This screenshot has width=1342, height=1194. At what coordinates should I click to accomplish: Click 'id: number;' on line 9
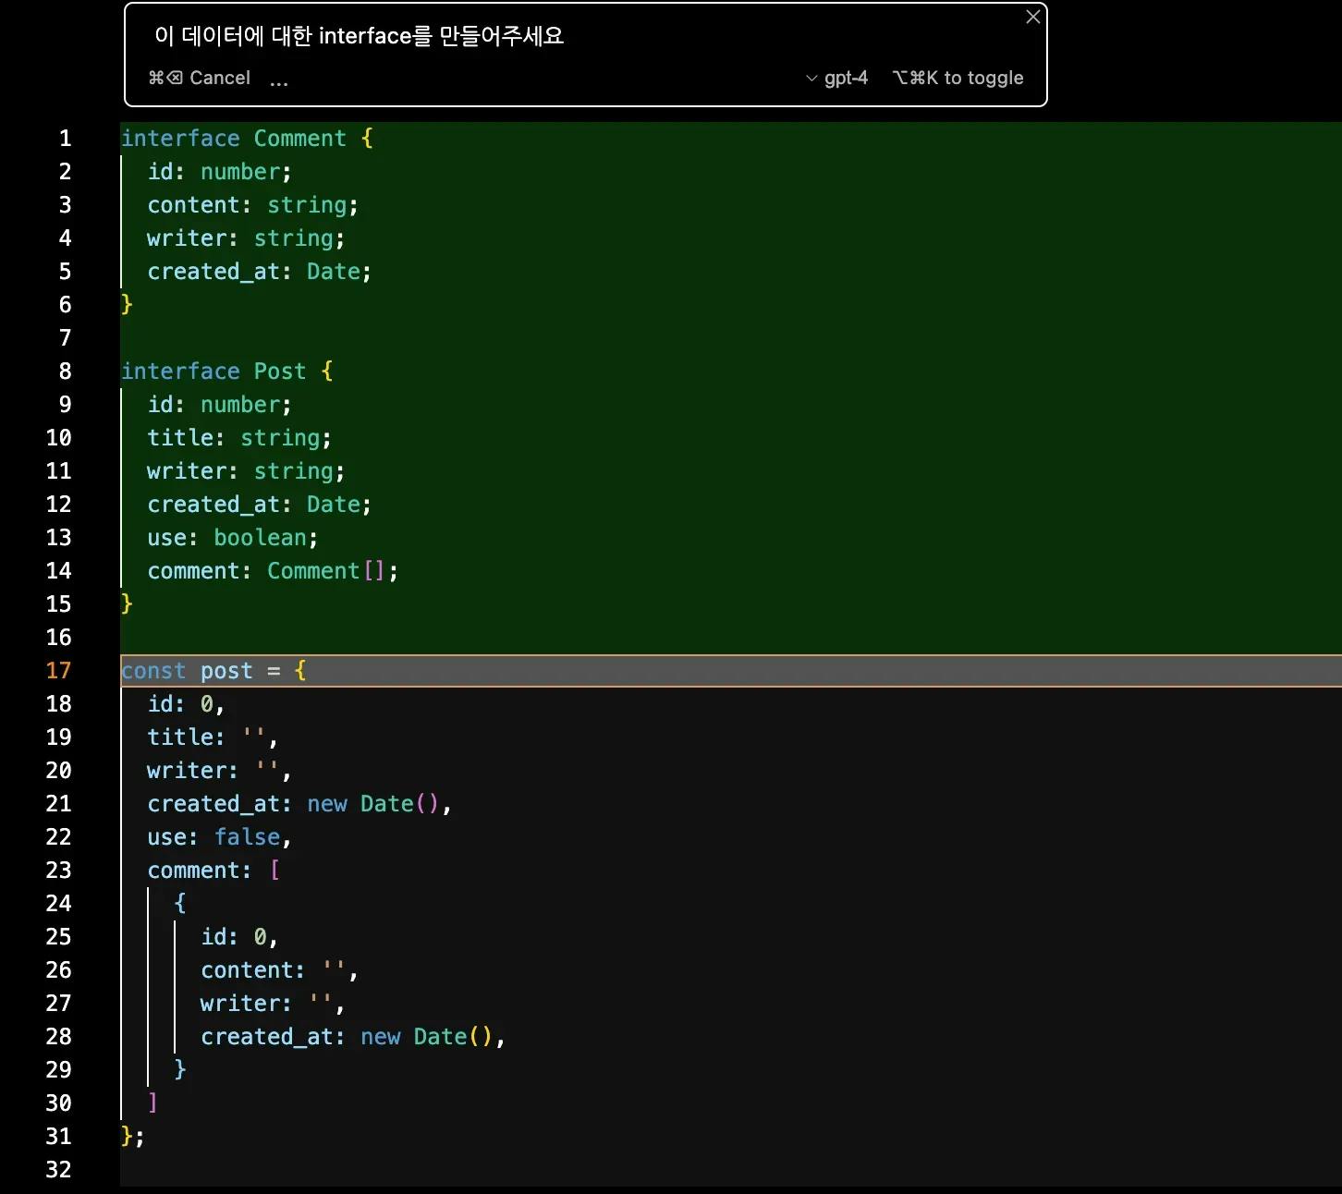[x=220, y=405]
